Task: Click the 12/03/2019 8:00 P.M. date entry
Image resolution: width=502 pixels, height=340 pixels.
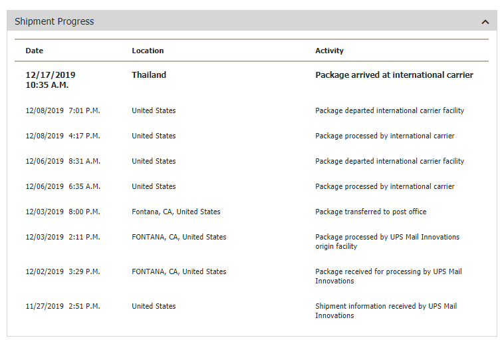Action: point(63,212)
